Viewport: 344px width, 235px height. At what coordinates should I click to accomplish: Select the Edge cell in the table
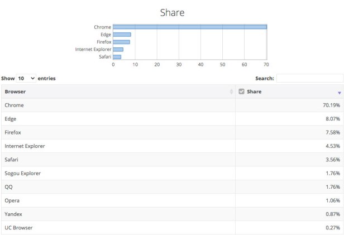click(118, 119)
